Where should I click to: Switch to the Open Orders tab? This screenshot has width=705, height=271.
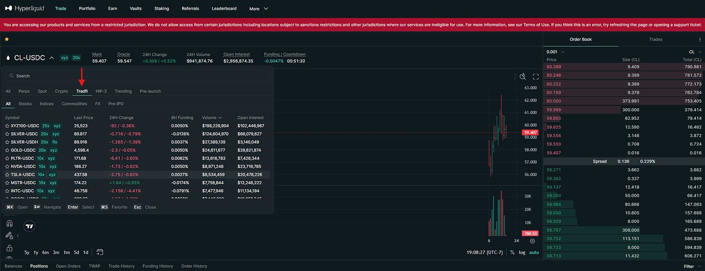[68, 266]
